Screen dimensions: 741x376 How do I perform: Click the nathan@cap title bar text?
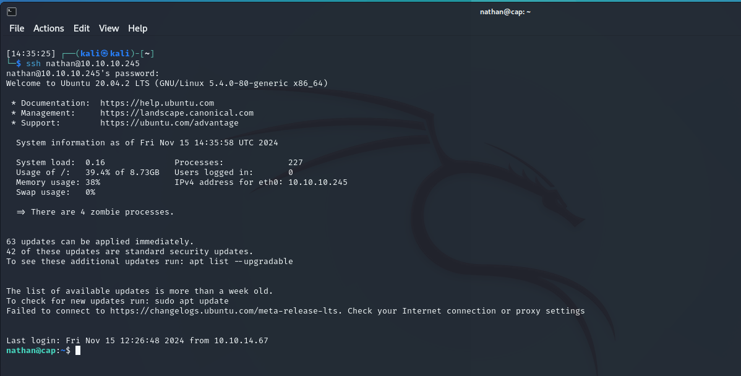[x=505, y=11]
